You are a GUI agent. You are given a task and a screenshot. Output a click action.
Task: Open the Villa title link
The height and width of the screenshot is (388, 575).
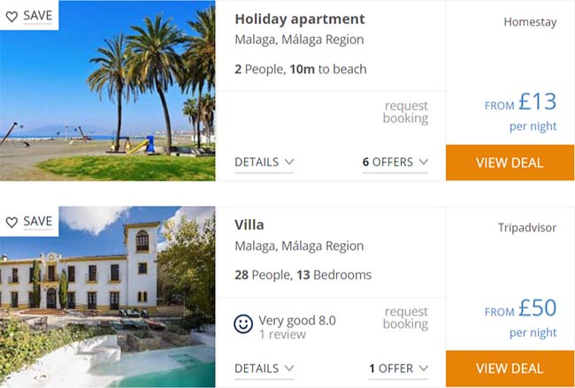click(249, 224)
